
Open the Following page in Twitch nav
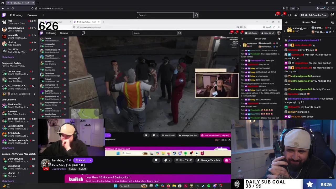[x=16, y=15]
